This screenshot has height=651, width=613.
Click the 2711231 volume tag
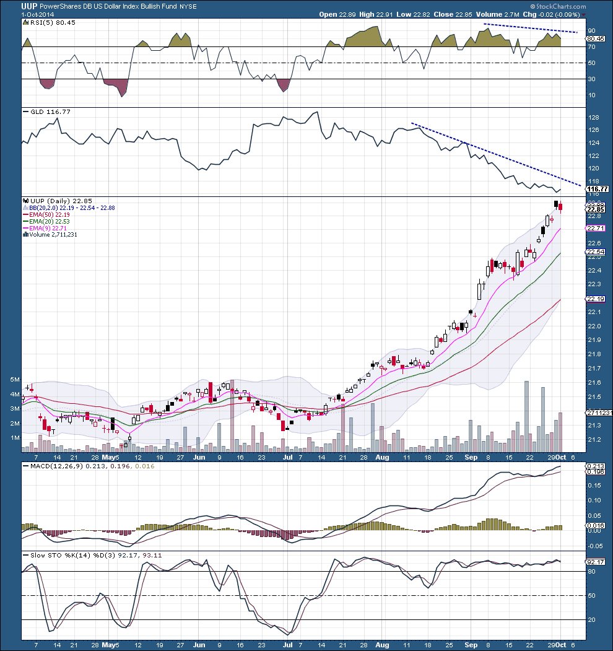(599, 413)
